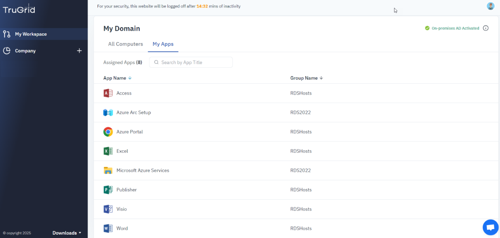The image size is (500, 238).
Task: Click the My Domain heading
Action: (x=122, y=29)
